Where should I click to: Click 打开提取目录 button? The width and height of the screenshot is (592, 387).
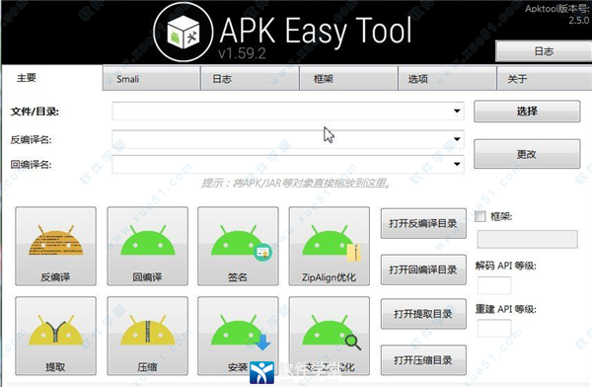(x=423, y=314)
